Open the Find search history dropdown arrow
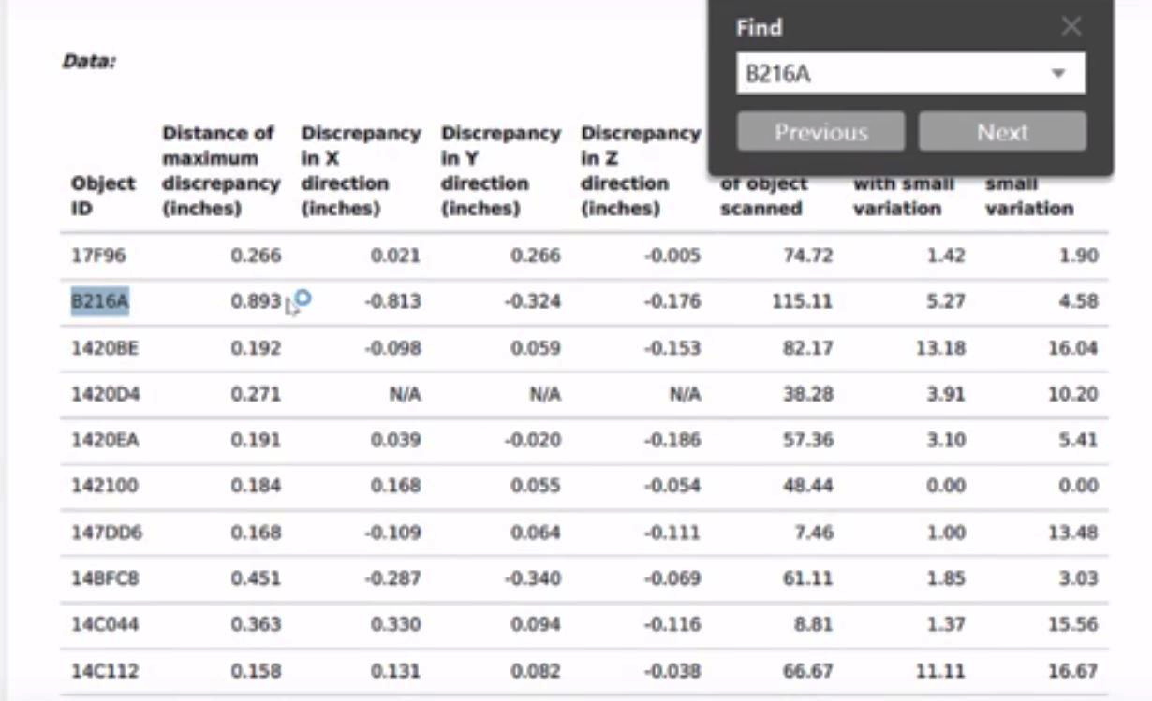The height and width of the screenshot is (701, 1152). pyautogui.click(x=1058, y=74)
